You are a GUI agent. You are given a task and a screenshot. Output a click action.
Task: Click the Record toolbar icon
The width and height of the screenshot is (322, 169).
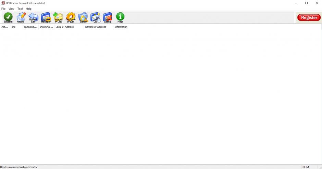point(21,18)
